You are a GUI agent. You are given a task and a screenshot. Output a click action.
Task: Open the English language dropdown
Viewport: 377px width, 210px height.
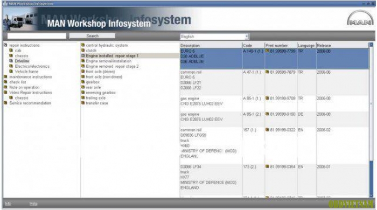247,37
